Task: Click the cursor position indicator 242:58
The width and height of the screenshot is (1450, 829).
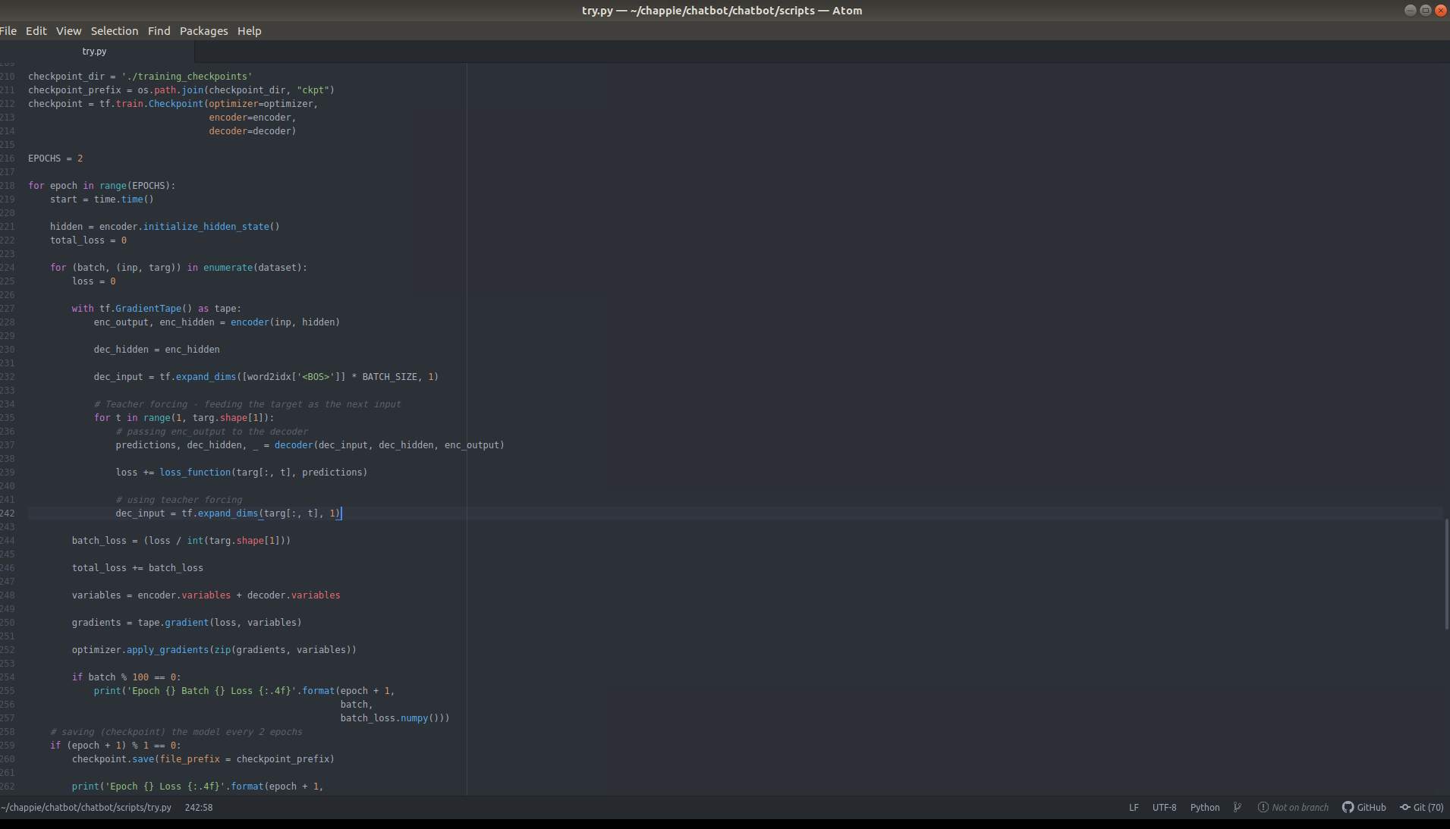Action: (197, 807)
